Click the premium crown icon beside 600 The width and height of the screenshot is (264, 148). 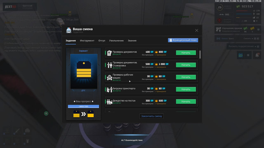pyautogui.click(x=156, y=101)
